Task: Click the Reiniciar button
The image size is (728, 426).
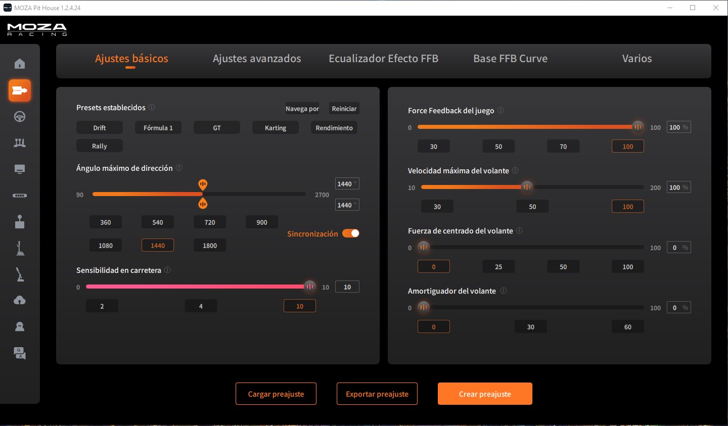Action: click(x=344, y=109)
